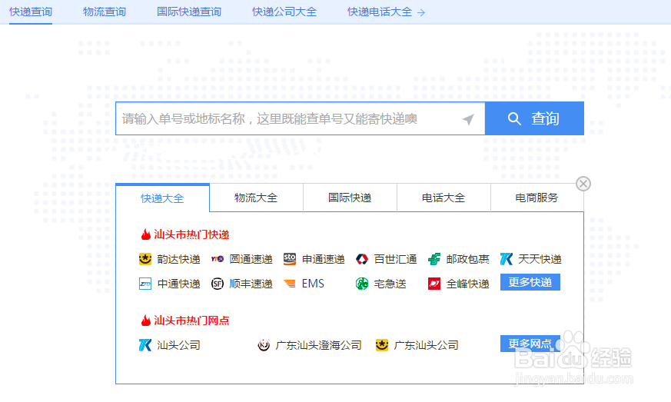Open the 百世汇通 link
This screenshot has height=402, width=671.
pyautogui.click(x=395, y=260)
